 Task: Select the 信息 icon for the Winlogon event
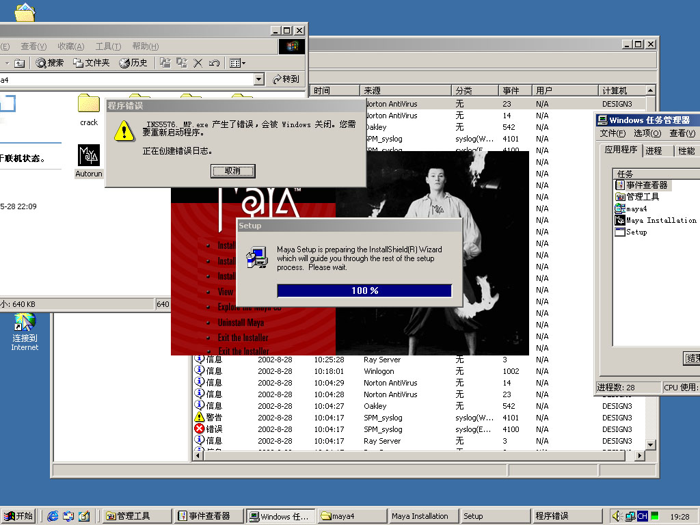click(x=199, y=371)
